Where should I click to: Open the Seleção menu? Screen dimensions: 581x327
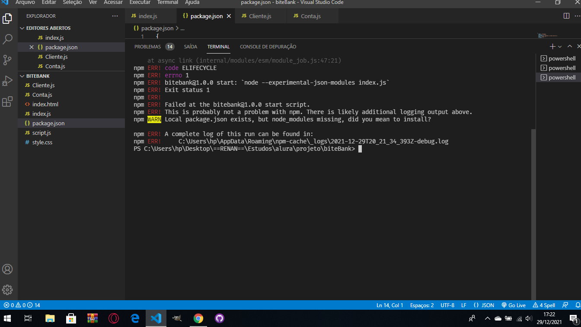pos(72,3)
